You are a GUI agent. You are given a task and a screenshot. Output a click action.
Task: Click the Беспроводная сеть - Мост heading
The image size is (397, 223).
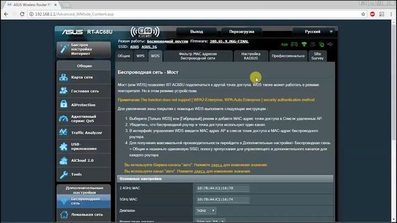click(x=148, y=72)
